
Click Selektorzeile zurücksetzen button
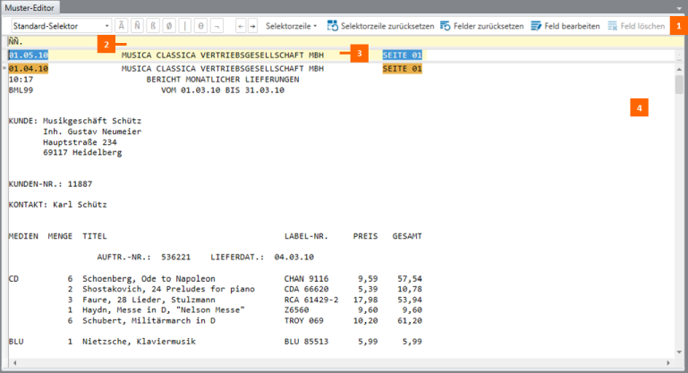tap(380, 26)
